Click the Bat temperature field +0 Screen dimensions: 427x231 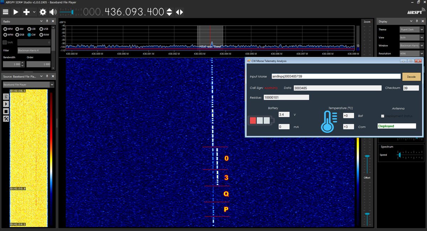coord(348,116)
